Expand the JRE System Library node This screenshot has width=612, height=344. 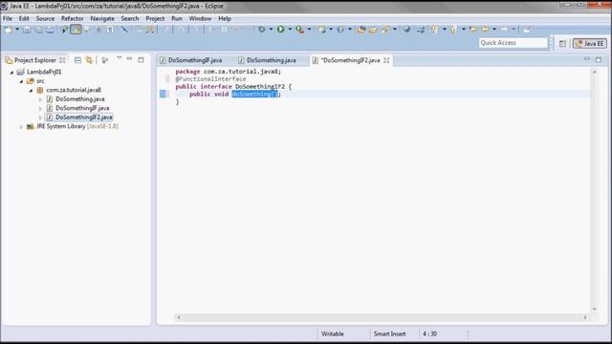coord(21,127)
